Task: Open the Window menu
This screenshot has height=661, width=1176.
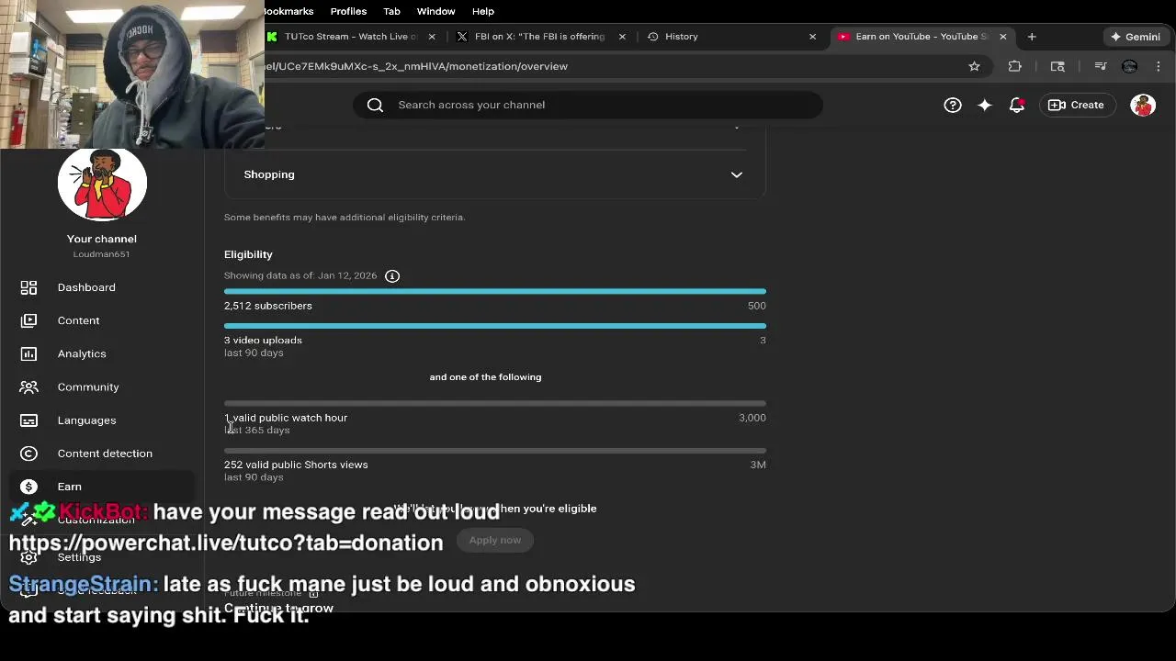Action: (435, 11)
